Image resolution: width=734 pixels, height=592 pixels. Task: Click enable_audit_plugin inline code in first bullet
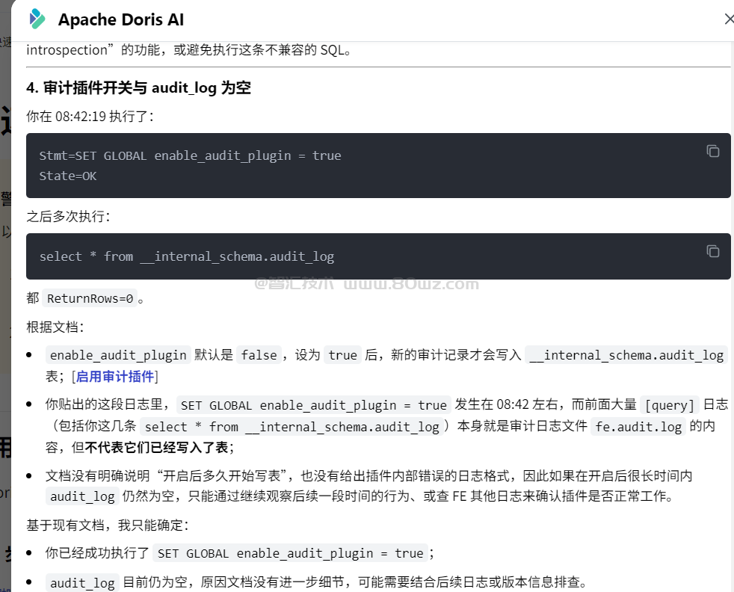pyautogui.click(x=118, y=355)
